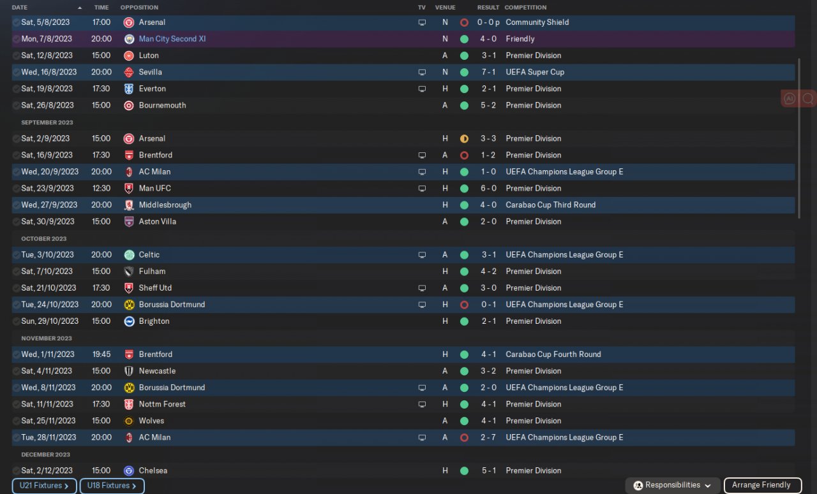817x494 pixels.
Task: Open the Man City Second XI link
Action: point(172,39)
